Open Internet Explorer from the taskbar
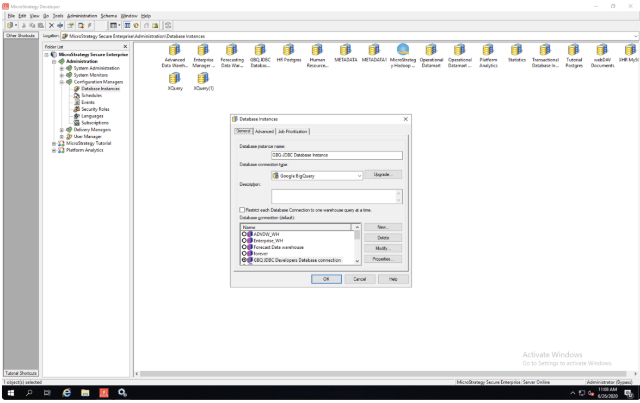Image resolution: width=640 pixels, height=403 pixels. pyautogui.click(x=66, y=393)
